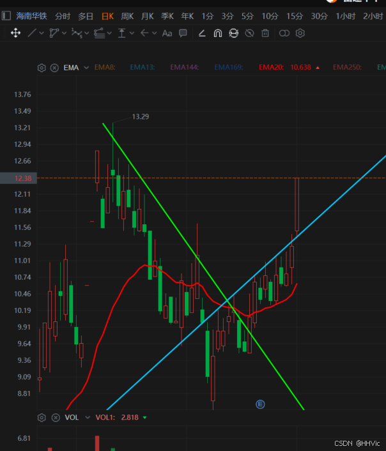Switch to 1小时 interval tab
Screen dimensions: 386x451
[345, 16]
